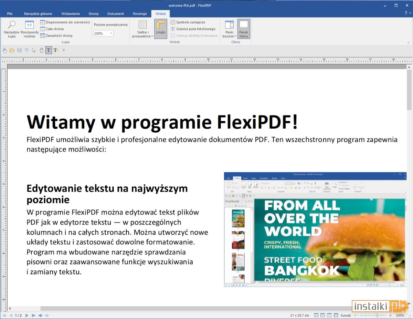Screen dimensions: 413x319
Task: Click the zoom slider handle
Action: click(x=377, y=315)
